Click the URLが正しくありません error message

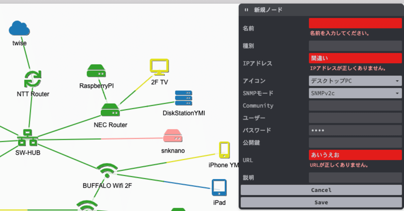point(339,165)
